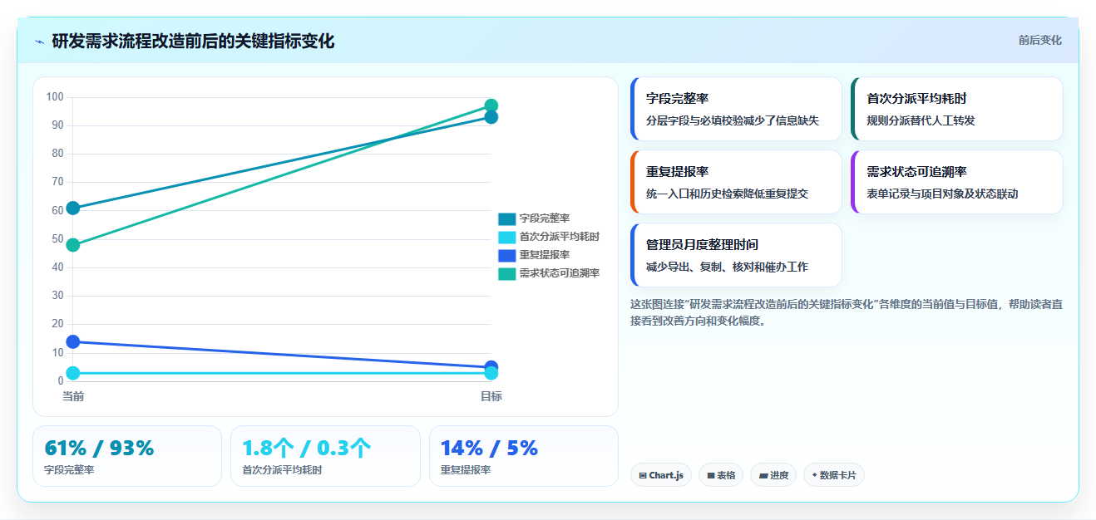The height and width of the screenshot is (520, 1096).
Task: Click 字段完整率 legend label text
Action: [x=544, y=218]
